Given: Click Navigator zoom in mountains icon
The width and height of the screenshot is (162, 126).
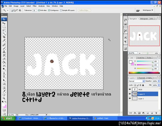Looking at the screenshot, I should click(156, 53).
